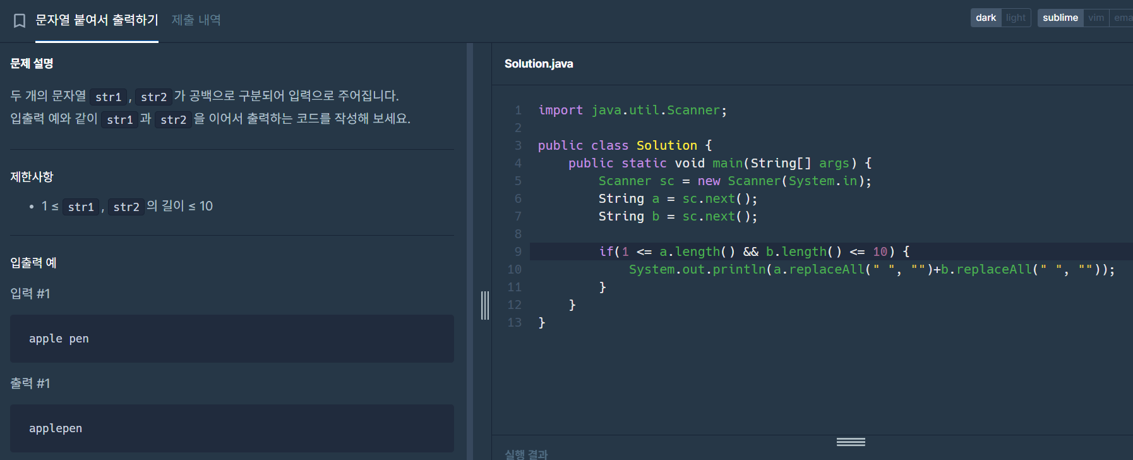The image size is (1133, 460).
Task: Click the vertical panel splitter handle
Action: [x=485, y=305]
